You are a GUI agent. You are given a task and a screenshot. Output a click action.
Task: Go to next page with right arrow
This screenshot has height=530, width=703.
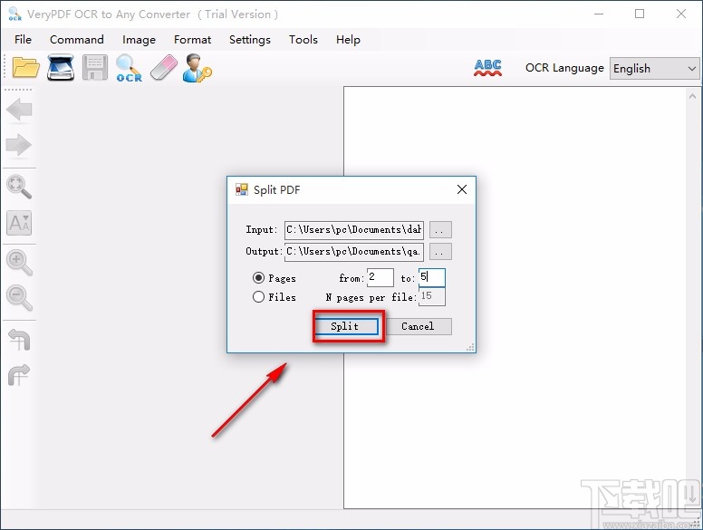pyautogui.click(x=19, y=145)
